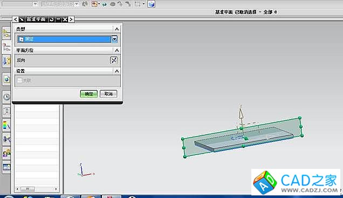This screenshot has height=198, width=343.
Task: Open the Roles sidebar tab with people icon
Action: (6, 153)
